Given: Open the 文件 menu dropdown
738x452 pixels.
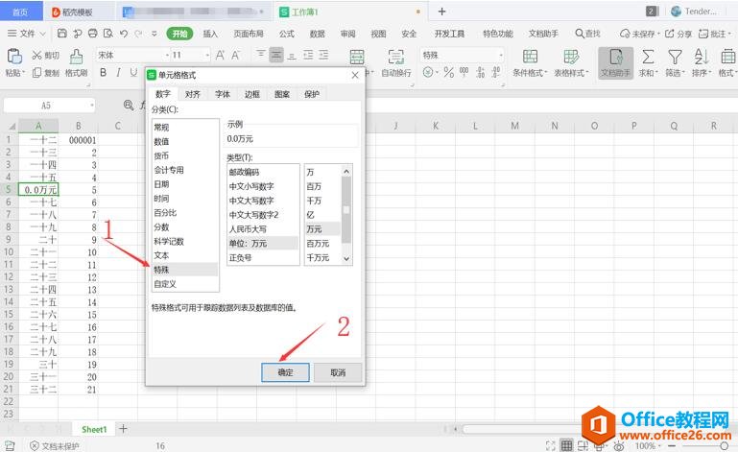Looking at the screenshot, I should [27, 34].
